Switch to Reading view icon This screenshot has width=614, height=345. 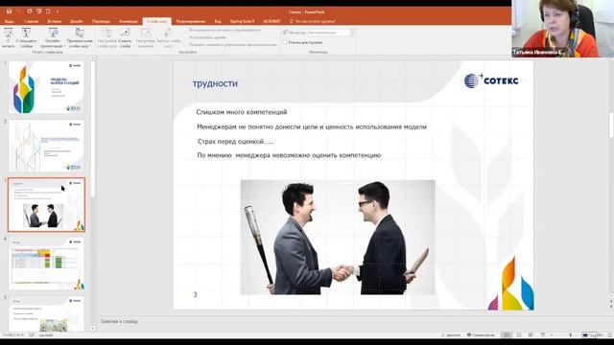(531, 335)
